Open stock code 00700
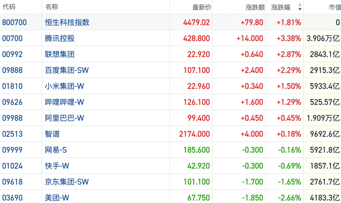The height and width of the screenshot is (203, 341). [x=12, y=38]
